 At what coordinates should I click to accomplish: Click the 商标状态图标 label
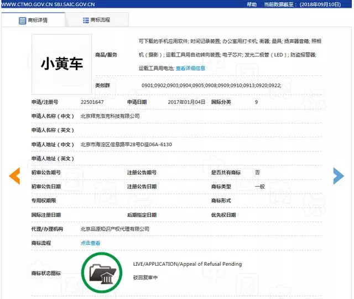click(x=46, y=273)
